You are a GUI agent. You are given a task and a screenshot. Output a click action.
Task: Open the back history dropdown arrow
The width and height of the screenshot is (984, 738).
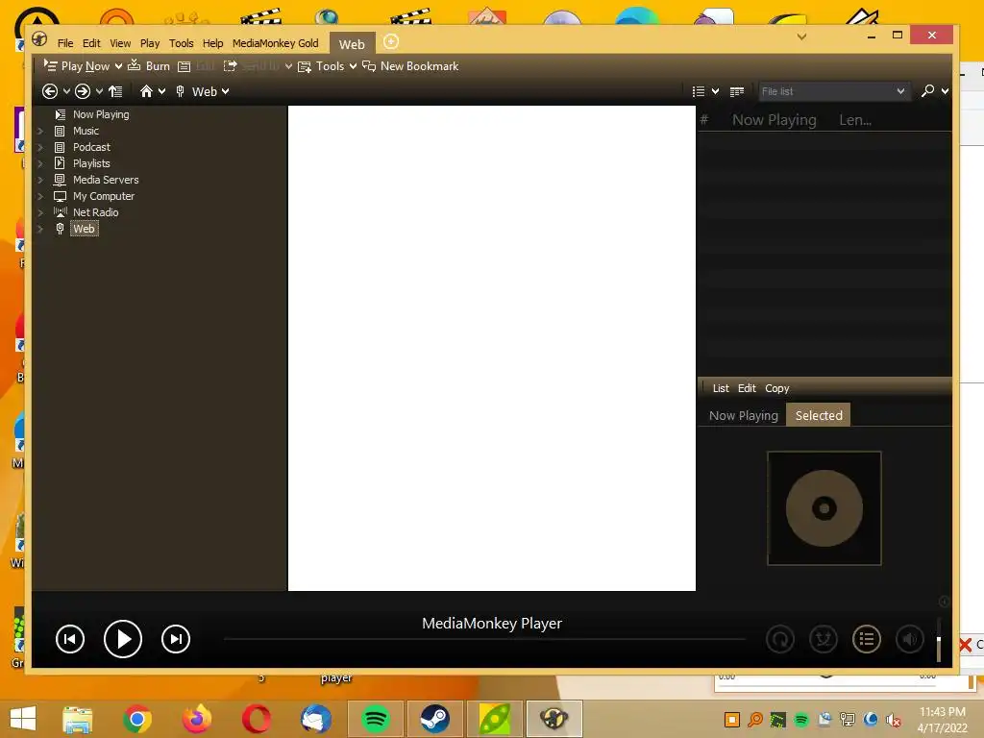[66, 91]
